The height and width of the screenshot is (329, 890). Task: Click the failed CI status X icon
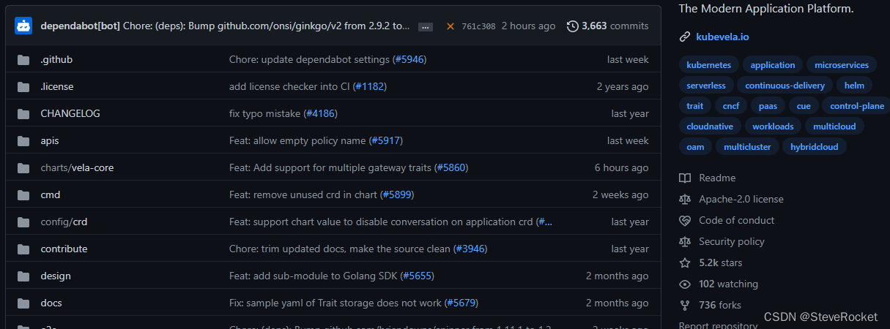pos(450,26)
